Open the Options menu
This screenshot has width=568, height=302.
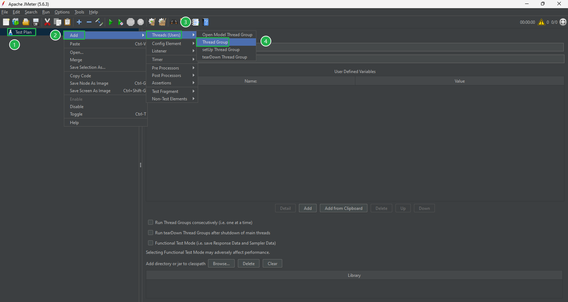click(x=62, y=12)
